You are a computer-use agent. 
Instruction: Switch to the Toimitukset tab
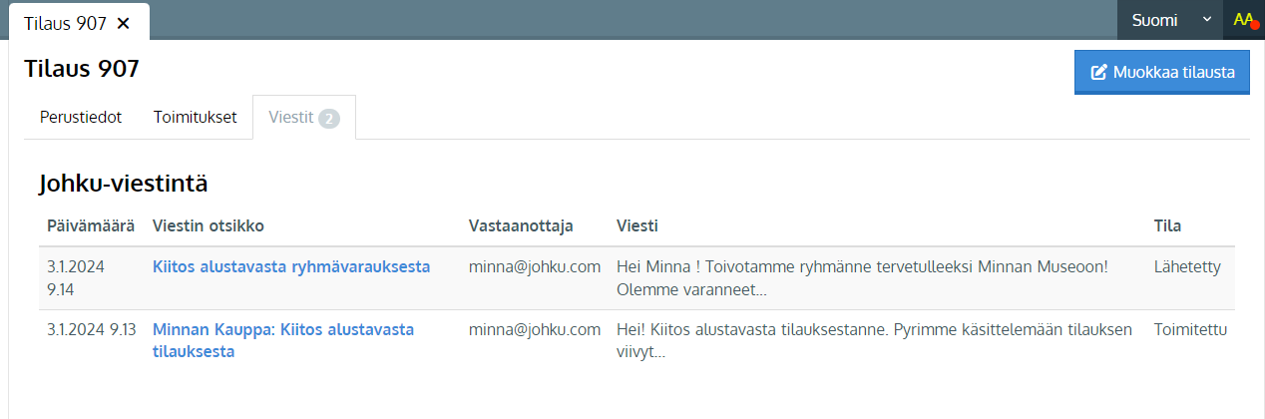click(196, 118)
